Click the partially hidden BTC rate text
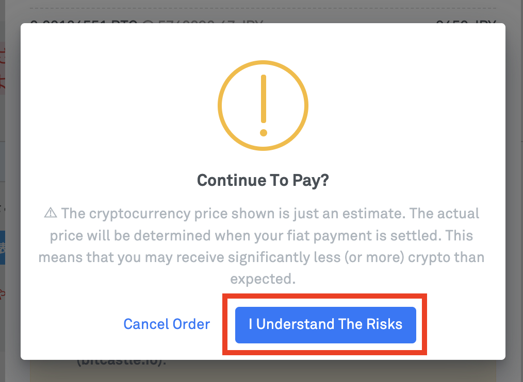The height and width of the screenshot is (382, 523). coord(147,22)
